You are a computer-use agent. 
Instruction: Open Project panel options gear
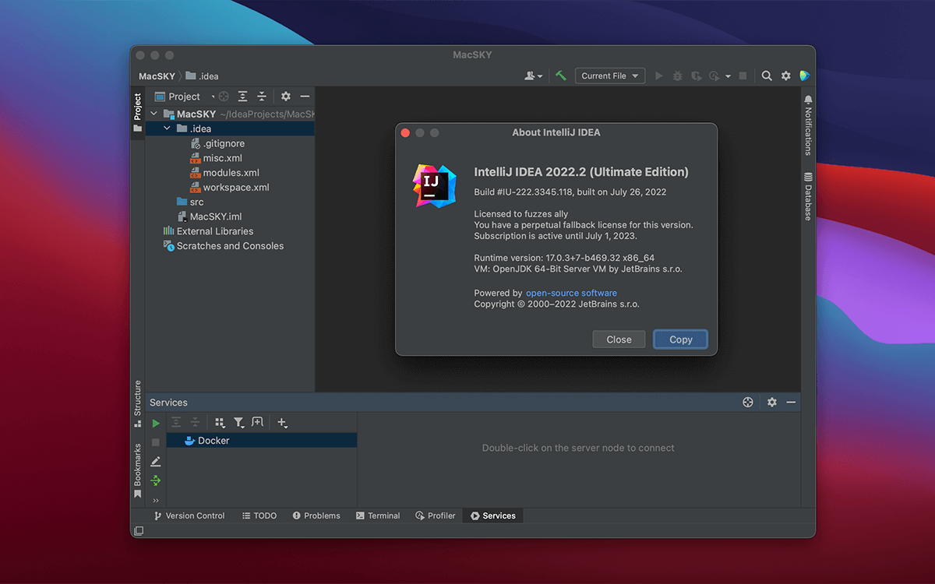(286, 97)
